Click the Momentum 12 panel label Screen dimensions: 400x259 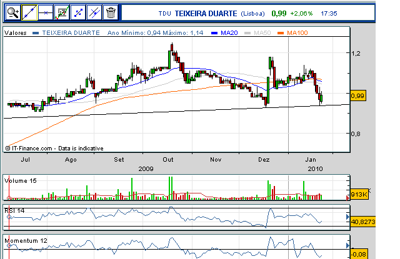pos(26,241)
